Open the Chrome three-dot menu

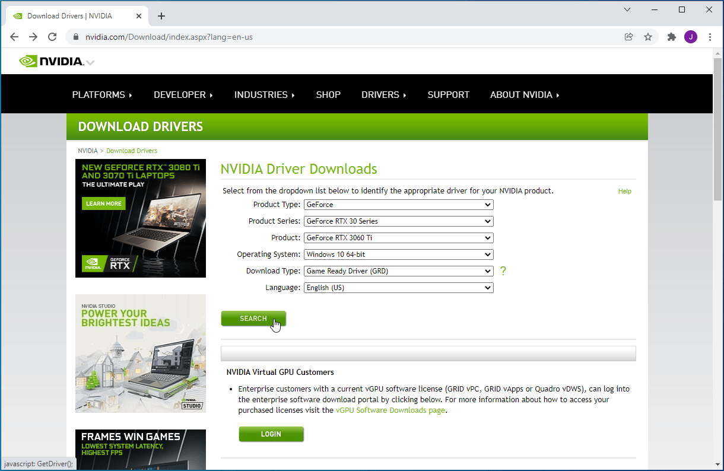[710, 37]
